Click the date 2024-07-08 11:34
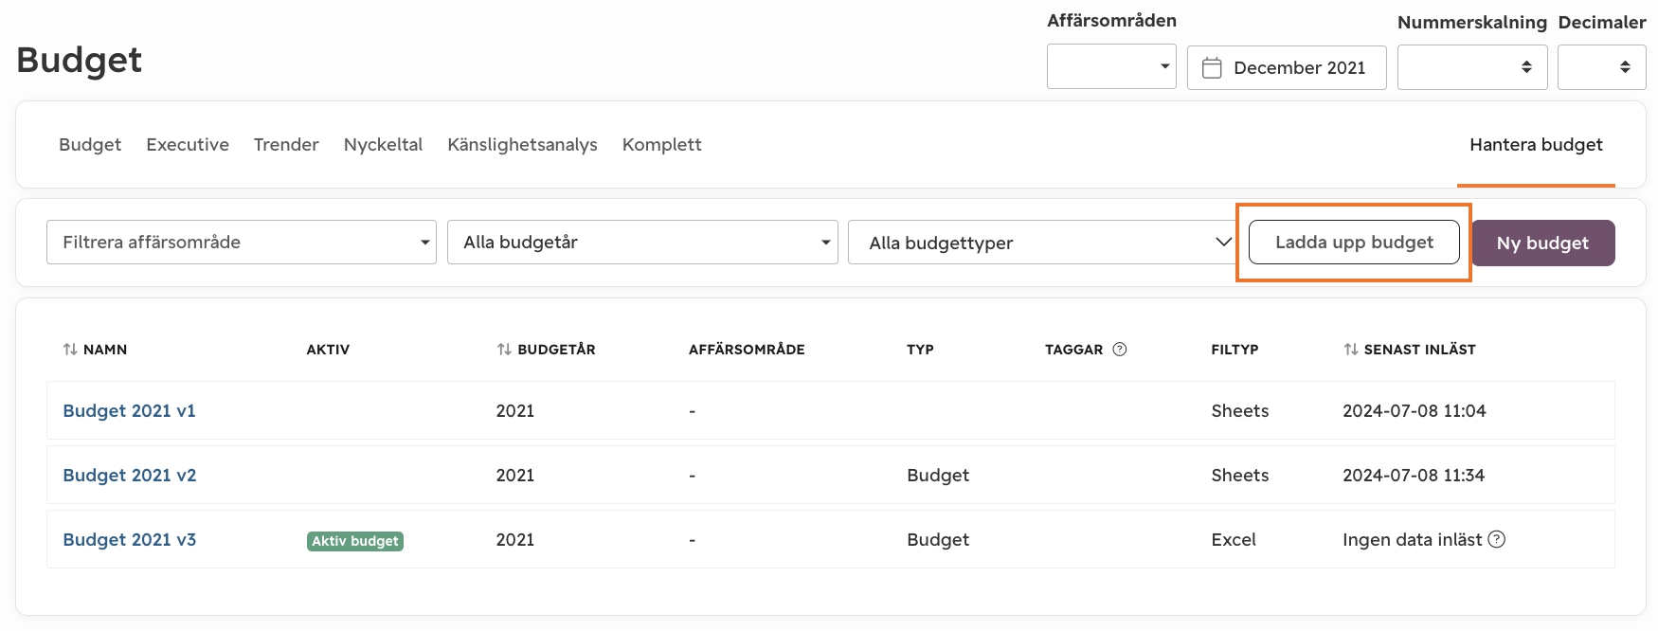The width and height of the screenshot is (1658, 631). (1414, 475)
